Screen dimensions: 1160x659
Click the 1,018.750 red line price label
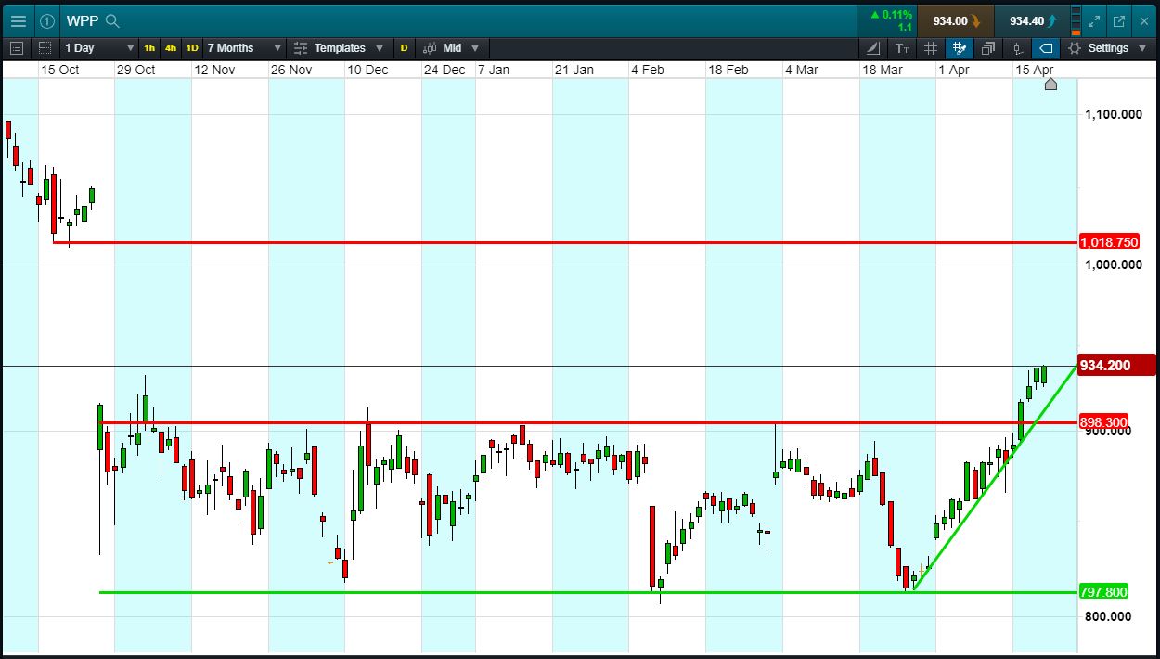pyautogui.click(x=1109, y=242)
